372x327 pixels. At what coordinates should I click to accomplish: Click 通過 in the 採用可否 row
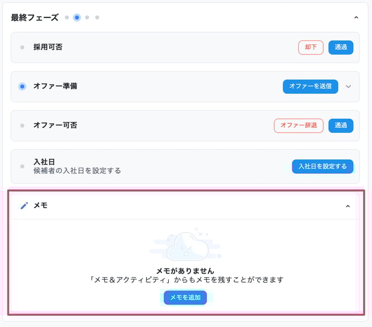tap(340, 47)
